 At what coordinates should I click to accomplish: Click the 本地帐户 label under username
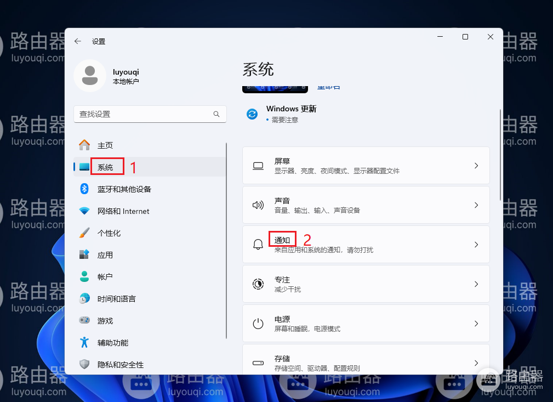126,82
